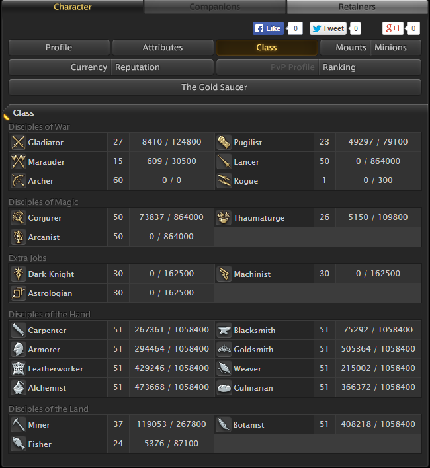Click the Armorer helmet icon
Image resolution: width=430 pixels, height=468 pixels.
click(19, 349)
